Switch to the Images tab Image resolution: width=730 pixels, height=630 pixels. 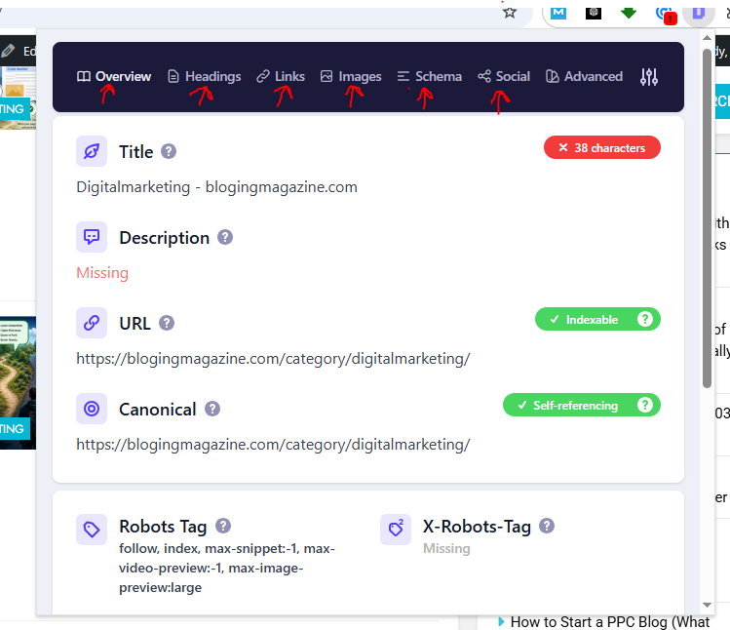point(351,76)
